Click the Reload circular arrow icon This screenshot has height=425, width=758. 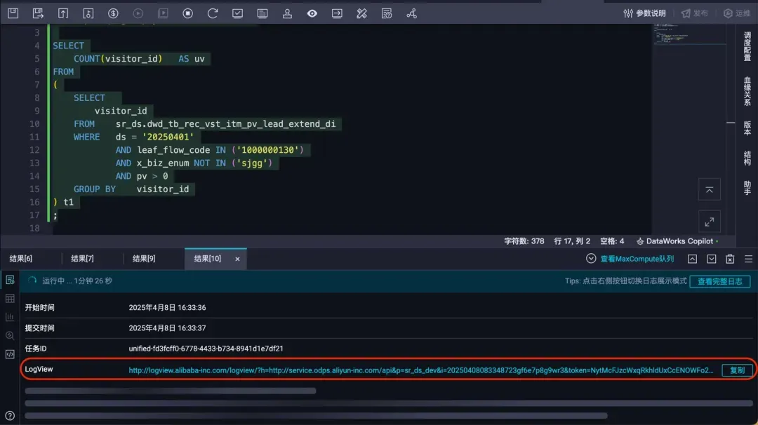tap(213, 13)
